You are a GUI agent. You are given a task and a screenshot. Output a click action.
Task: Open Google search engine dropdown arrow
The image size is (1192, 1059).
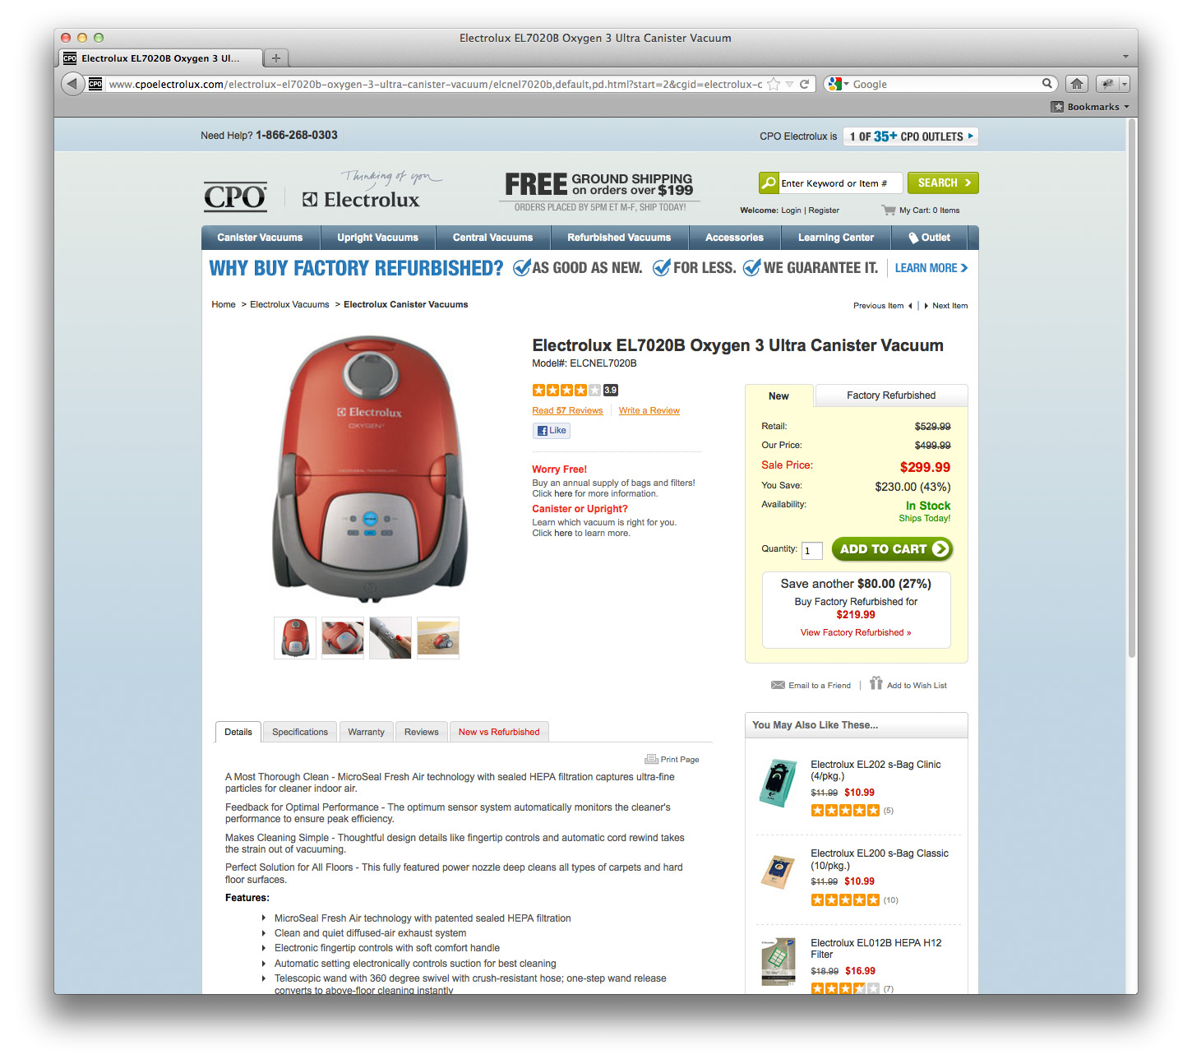846,84
